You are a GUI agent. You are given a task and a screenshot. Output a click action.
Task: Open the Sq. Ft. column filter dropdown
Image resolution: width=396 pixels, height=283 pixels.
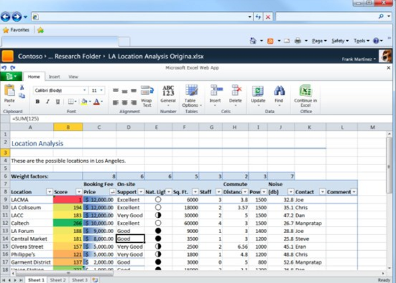click(195, 192)
